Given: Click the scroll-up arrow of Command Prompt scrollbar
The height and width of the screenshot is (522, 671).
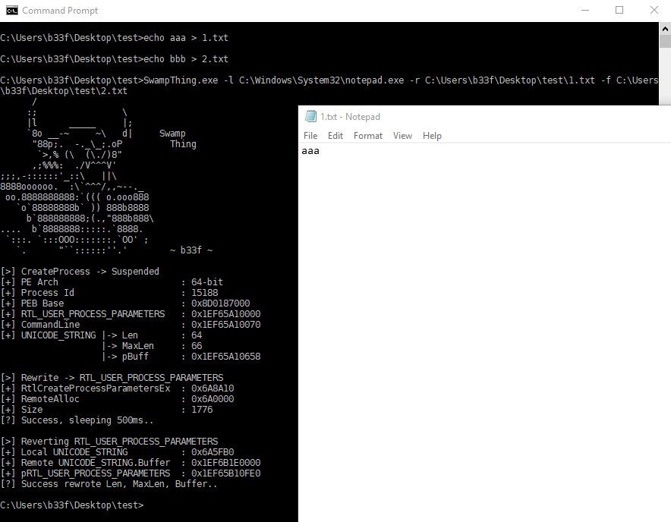Looking at the screenshot, I should (x=665, y=29).
